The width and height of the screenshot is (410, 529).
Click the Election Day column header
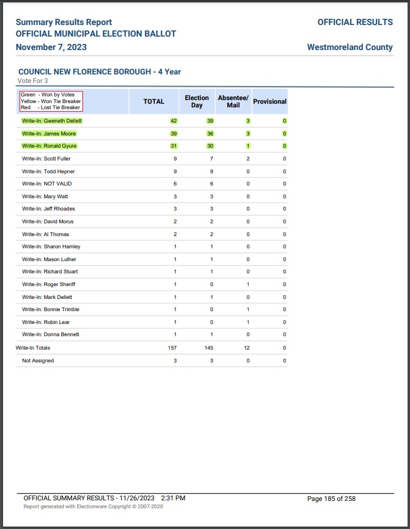click(197, 101)
